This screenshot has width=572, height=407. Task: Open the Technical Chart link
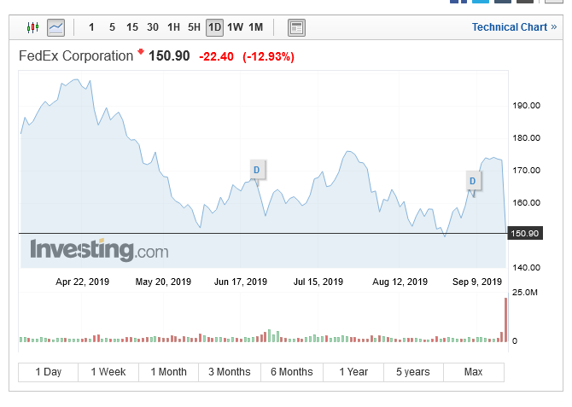coord(514,27)
